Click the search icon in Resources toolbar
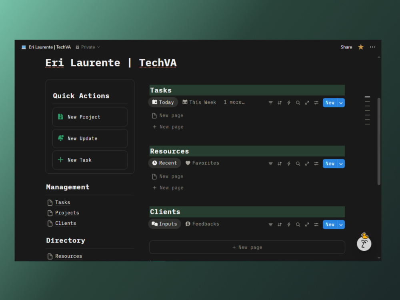Viewport: 400px width, 300px height. pos(298,164)
